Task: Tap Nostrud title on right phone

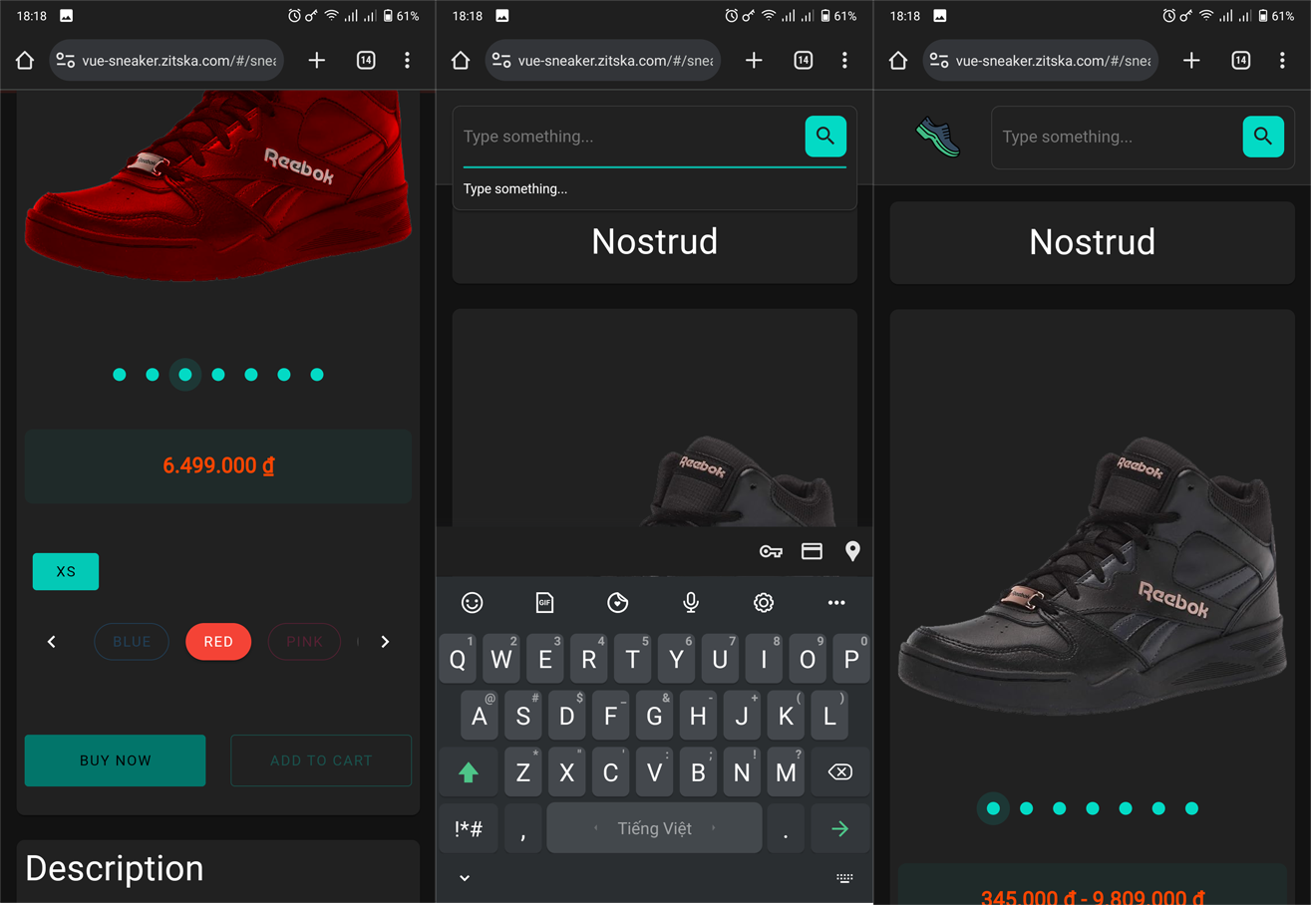Action: tap(1092, 242)
